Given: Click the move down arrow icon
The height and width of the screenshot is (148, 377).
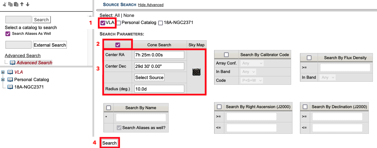Looking at the screenshot, I should click(x=27, y=4).
